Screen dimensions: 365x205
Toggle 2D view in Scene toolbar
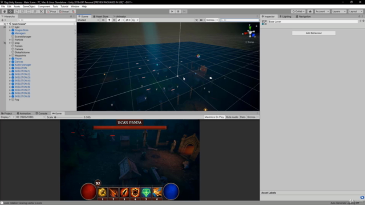[x=103, y=20]
